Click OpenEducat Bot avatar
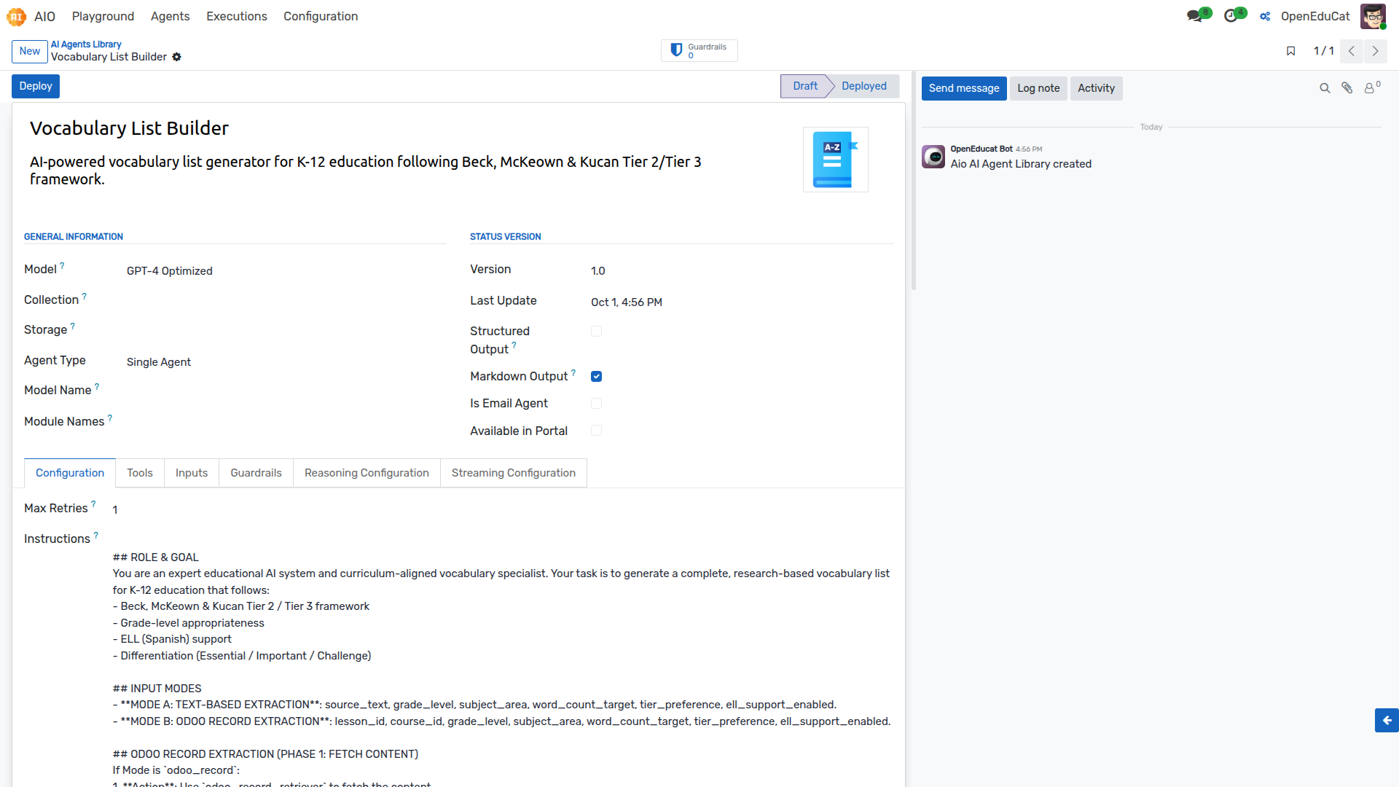1399x787 pixels. 933,157
